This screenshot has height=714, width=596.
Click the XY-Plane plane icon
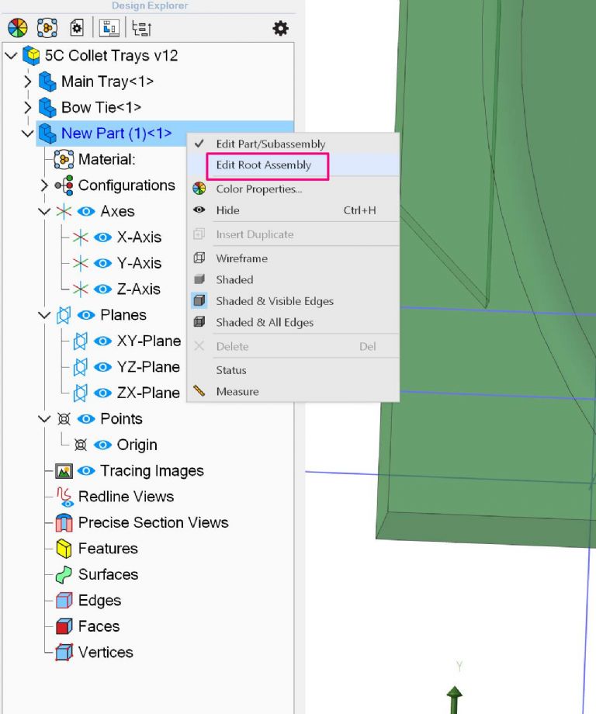coord(80,341)
